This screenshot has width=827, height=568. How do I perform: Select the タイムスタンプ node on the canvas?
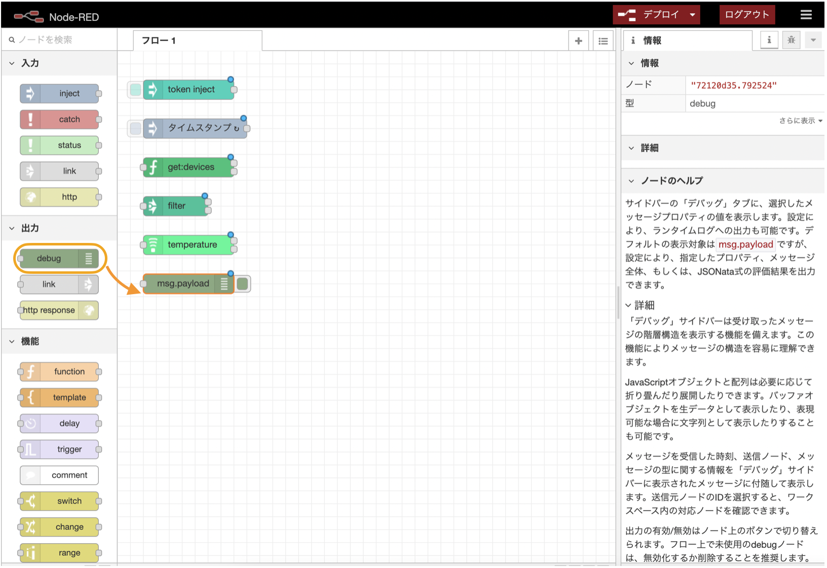(x=195, y=128)
